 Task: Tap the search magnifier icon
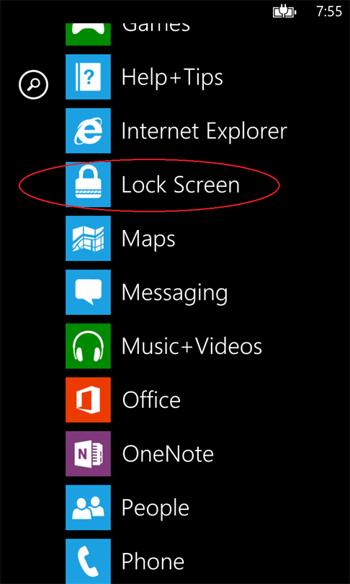(x=33, y=85)
